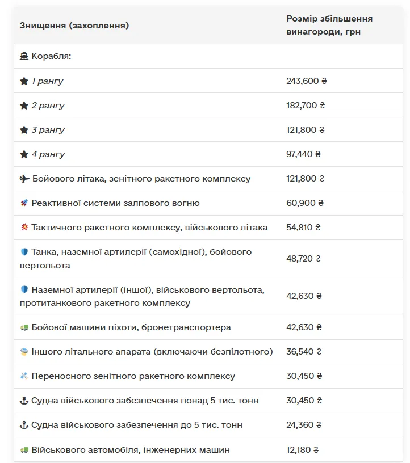Screen dimensions: 410x463
Task: Click the anchor icon for до 5 тис. тонн
Action: [24, 425]
